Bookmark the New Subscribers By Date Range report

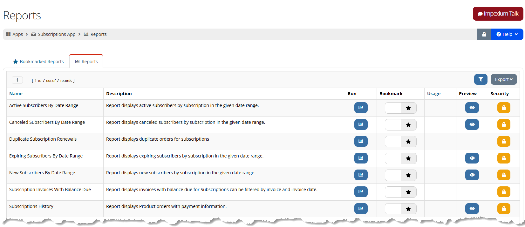(x=401, y=175)
